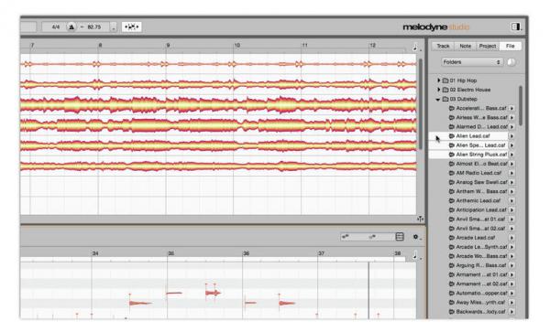This screenshot has height=332, width=550.
Task: Collapse the 03 Dubstep folder
Action: point(438,100)
